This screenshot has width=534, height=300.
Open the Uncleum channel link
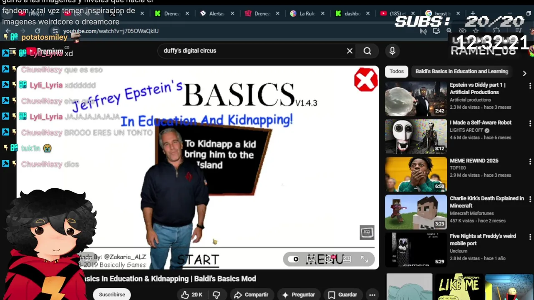[458, 251]
